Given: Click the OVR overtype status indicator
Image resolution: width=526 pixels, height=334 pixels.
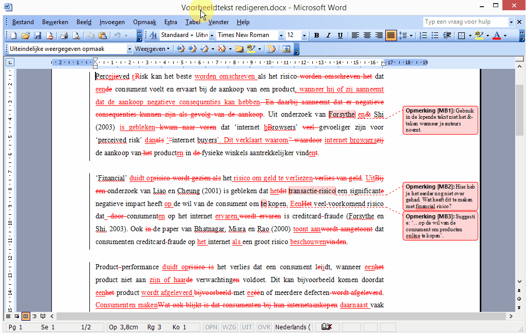Looking at the screenshot, I should pos(264,327).
